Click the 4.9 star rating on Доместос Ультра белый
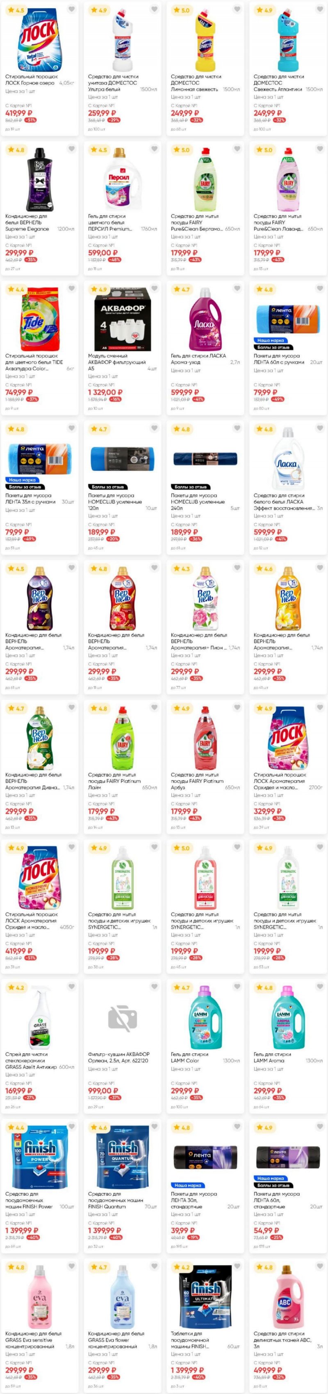The width and height of the screenshot is (328, 1394). tap(99, 10)
